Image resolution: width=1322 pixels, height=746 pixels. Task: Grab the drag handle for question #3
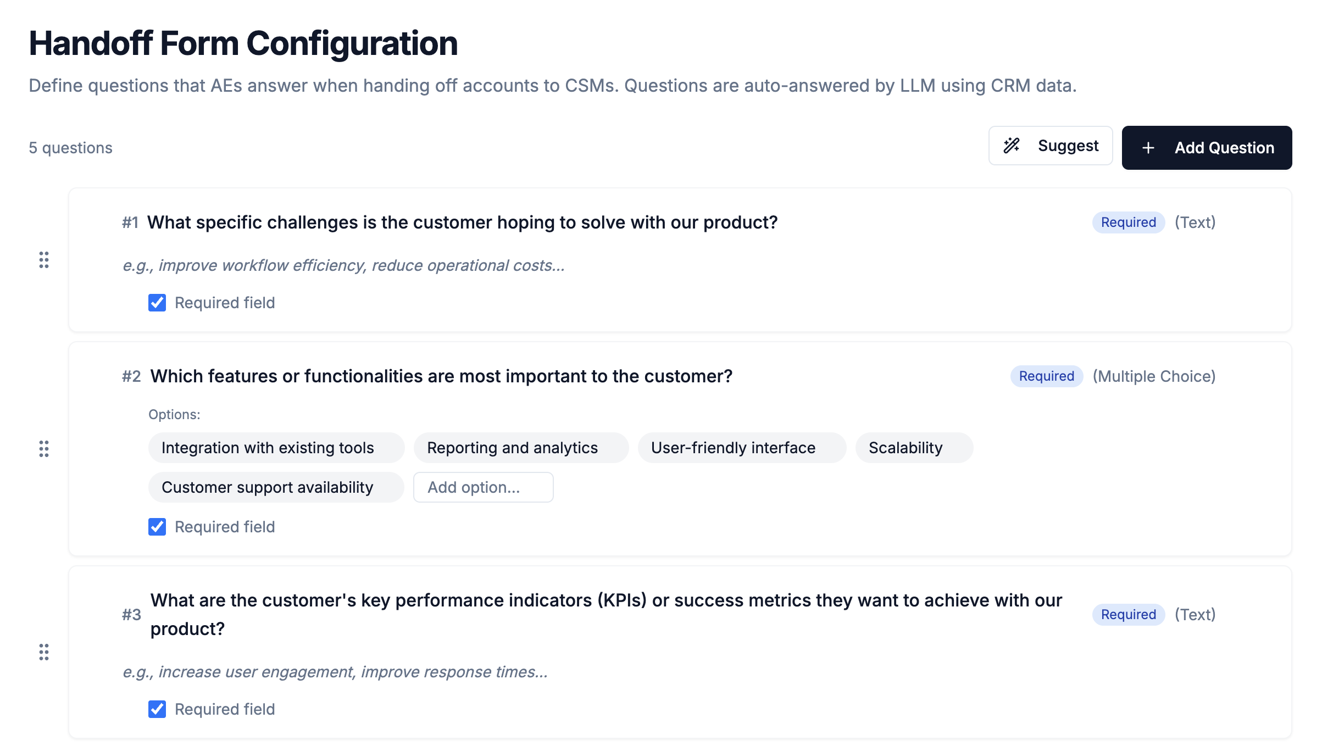(44, 652)
